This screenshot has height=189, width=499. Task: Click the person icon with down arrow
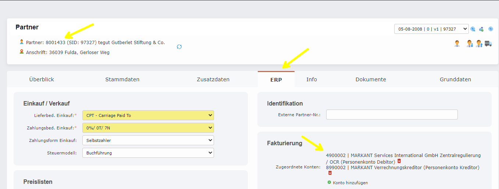[470, 44]
